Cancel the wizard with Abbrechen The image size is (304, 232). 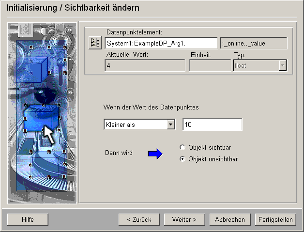(x=230, y=219)
